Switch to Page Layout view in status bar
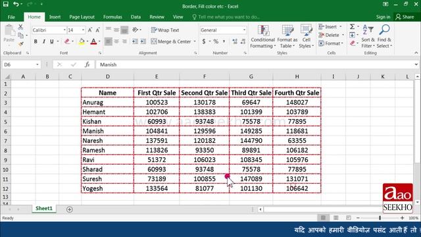This screenshot has width=421, height=237. tap(336, 218)
